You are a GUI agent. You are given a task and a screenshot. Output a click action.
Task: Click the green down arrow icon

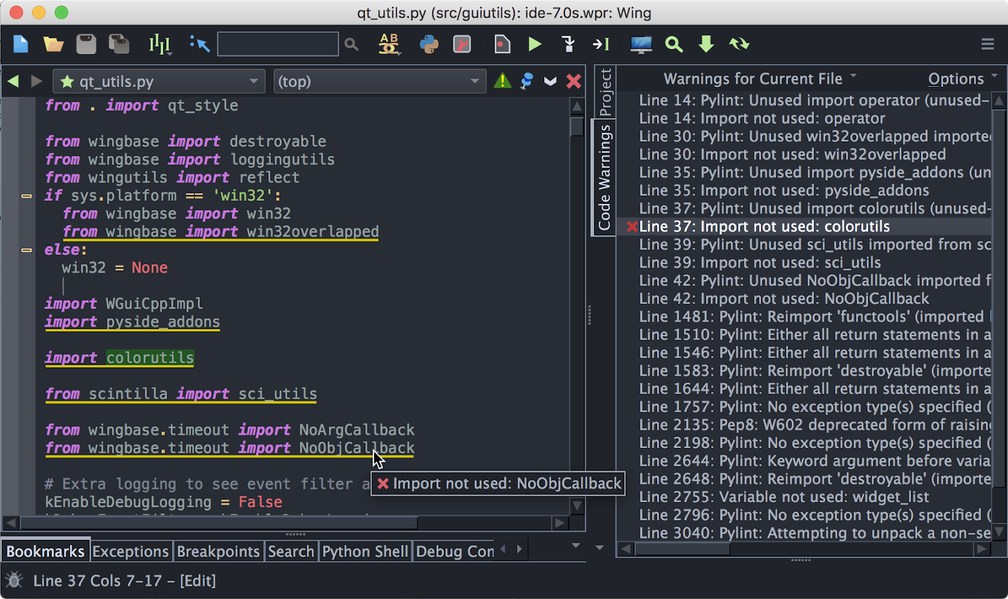[x=706, y=44]
